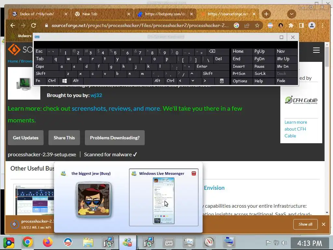Open the Chrome extensions puzzle icon
Screen dimensions: 333x250
[291, 25]
